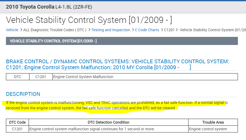
Task: Click the Engine Control System Malfunction table cell
Action: tap(83, 77)
